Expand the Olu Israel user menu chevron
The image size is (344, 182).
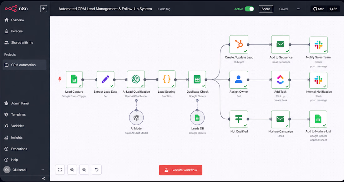pos(43,170)
